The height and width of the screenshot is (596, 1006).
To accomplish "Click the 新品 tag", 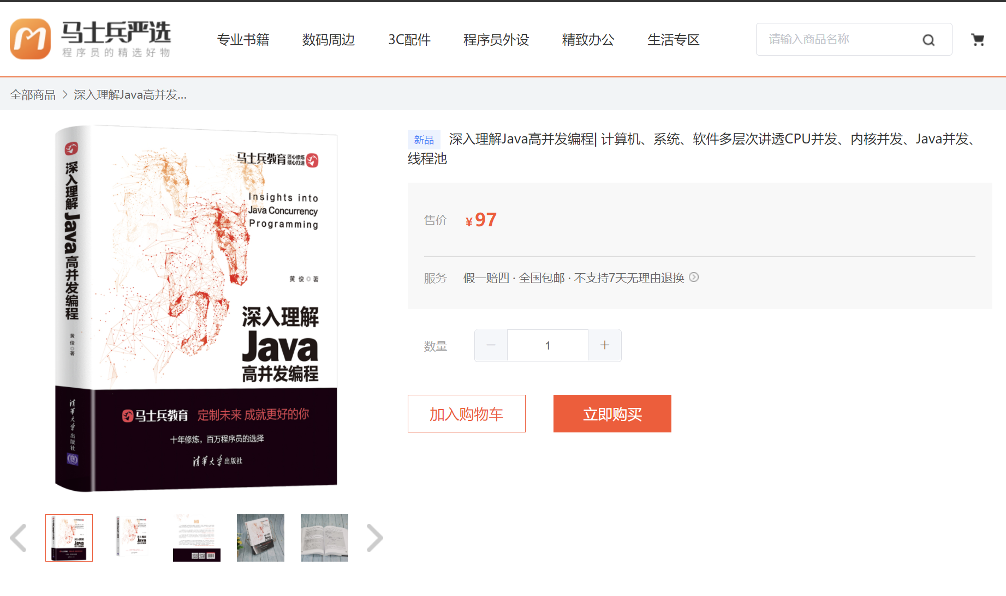I will [x=424, y=140].
